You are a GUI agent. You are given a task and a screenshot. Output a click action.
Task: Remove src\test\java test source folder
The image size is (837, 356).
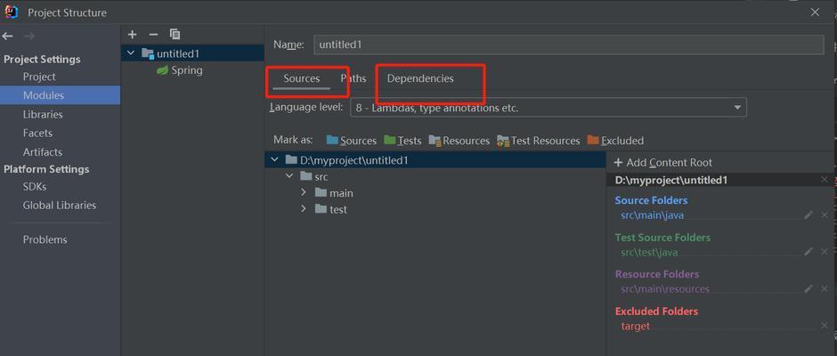click(824, 252)
